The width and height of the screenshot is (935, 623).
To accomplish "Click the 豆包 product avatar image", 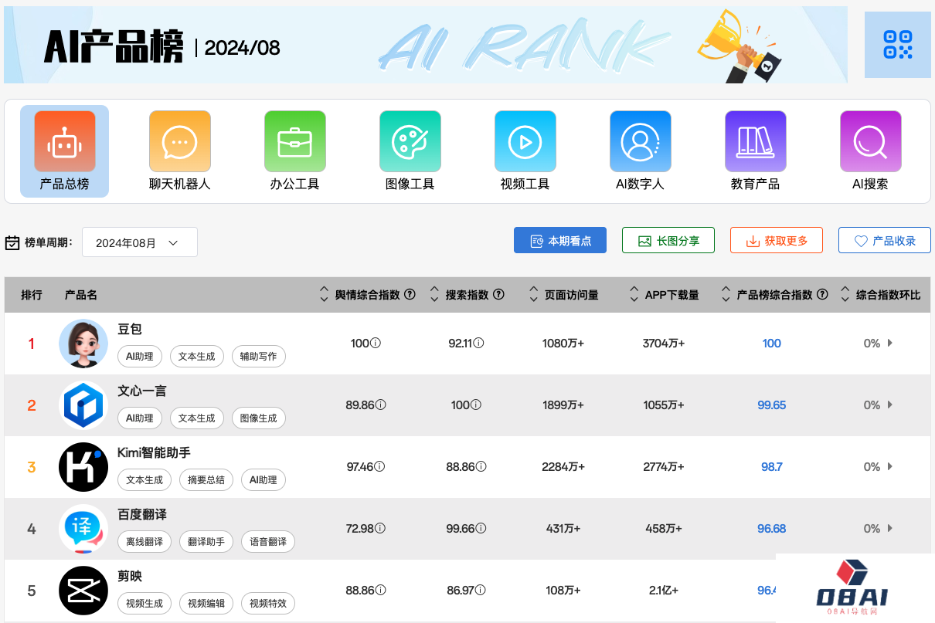I will tap(83, 344).
